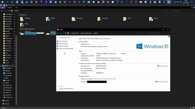Viewport: 195px width, 109px height.
Task: Open Security and Maintenance link
Action: [x=66, y=89]
